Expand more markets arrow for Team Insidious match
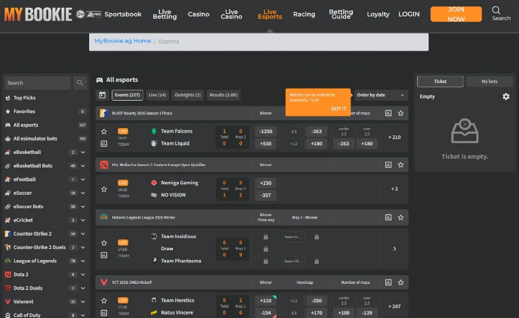Screen dimensions: 519x318 (x=394, y=248)
